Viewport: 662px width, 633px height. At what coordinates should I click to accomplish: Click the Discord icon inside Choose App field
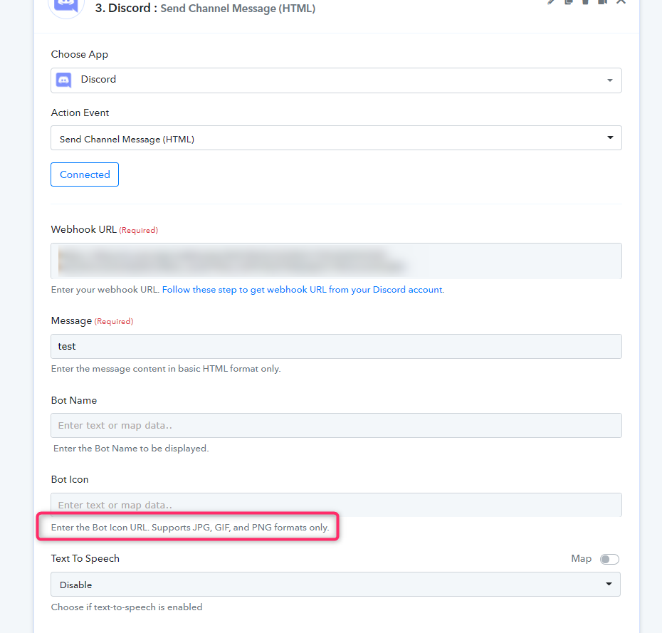pos(64,80)
